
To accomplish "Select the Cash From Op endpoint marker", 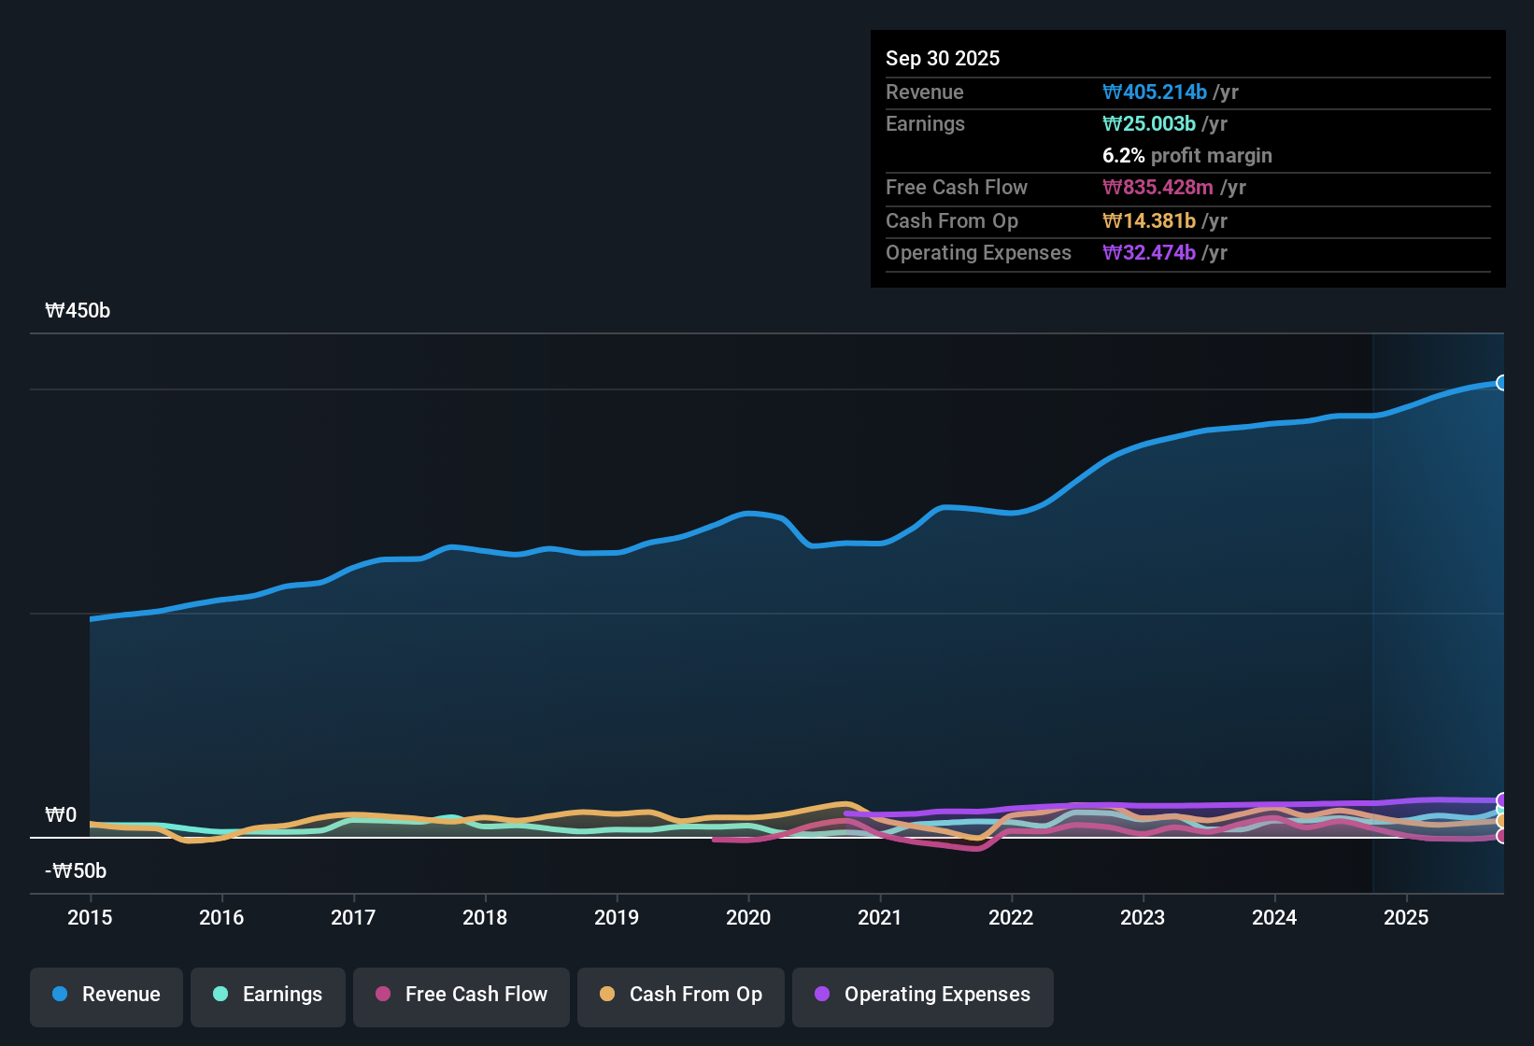I will [x=1500, y=820].
